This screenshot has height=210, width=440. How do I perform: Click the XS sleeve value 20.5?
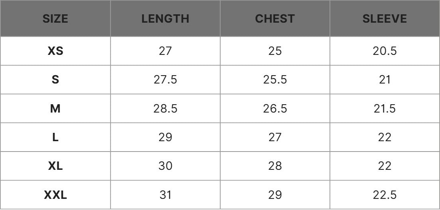pos(385,51)
